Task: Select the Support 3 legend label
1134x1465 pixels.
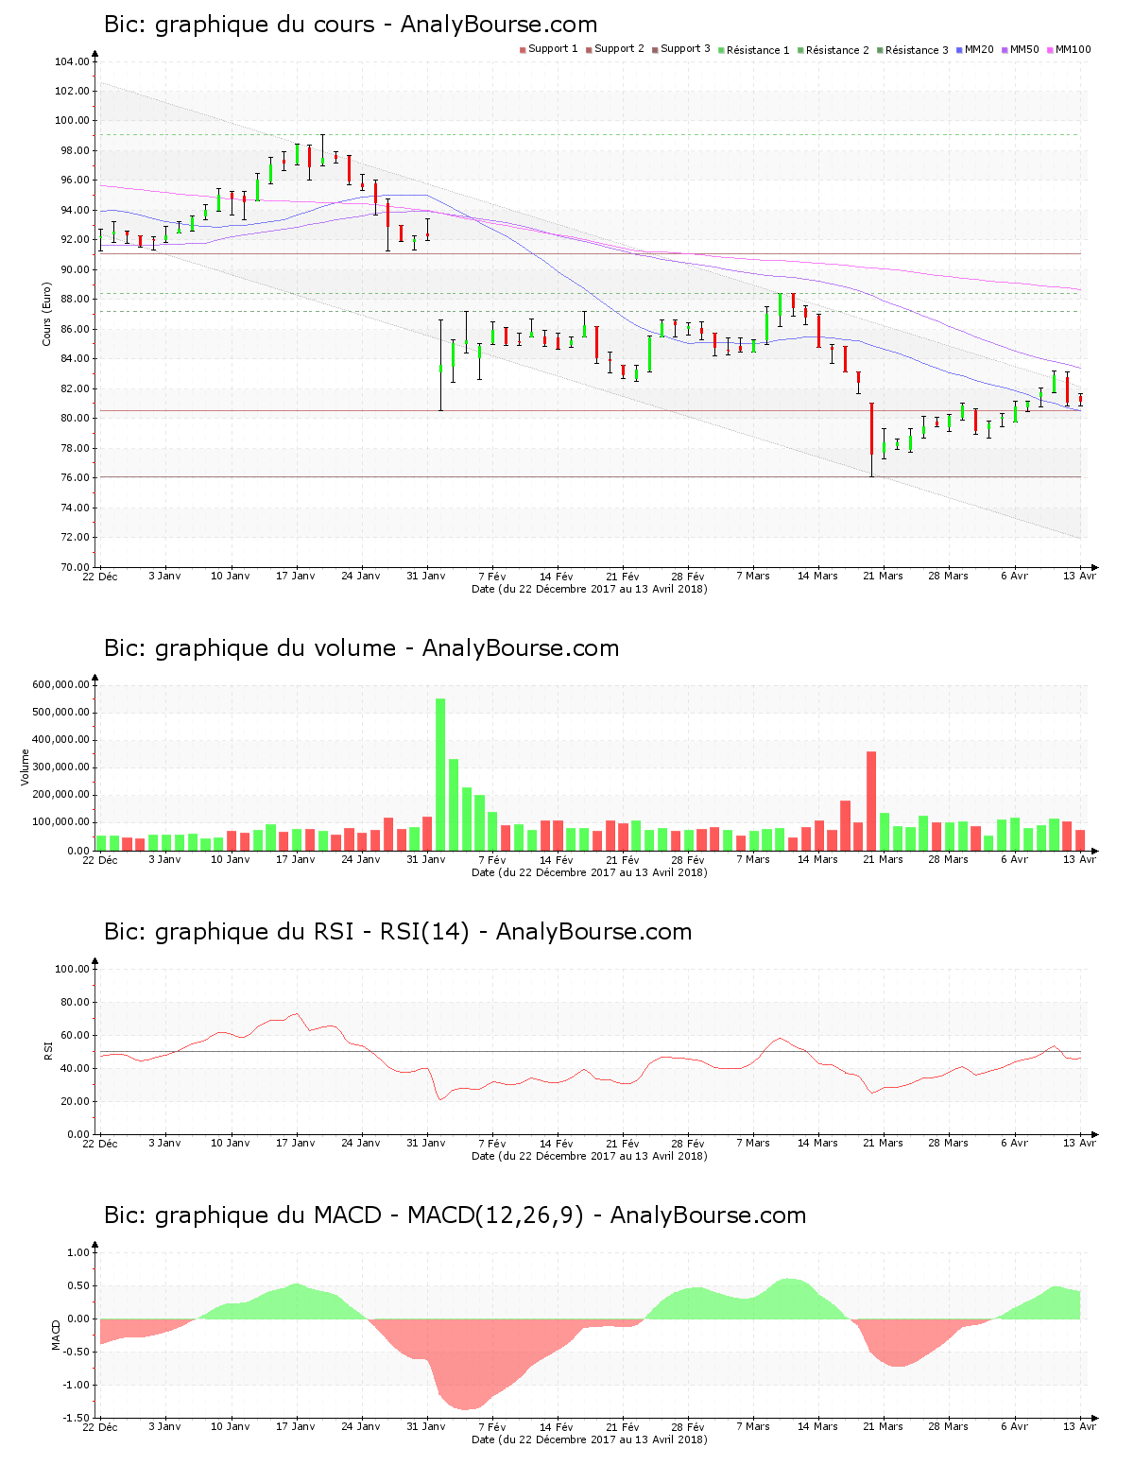Action: pyautogui.click(x=685, y=49)
